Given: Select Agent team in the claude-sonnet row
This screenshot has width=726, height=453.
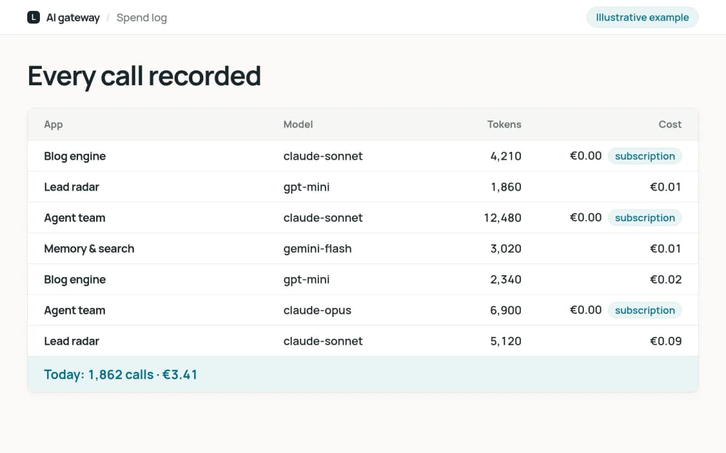Looking at the screenshot, I should click(x=74, y=218).
